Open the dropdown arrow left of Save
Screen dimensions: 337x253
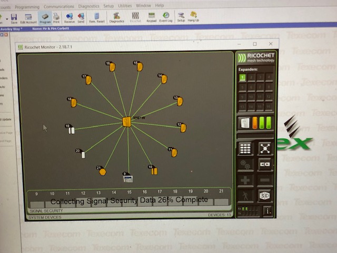[x=7, y=19]
